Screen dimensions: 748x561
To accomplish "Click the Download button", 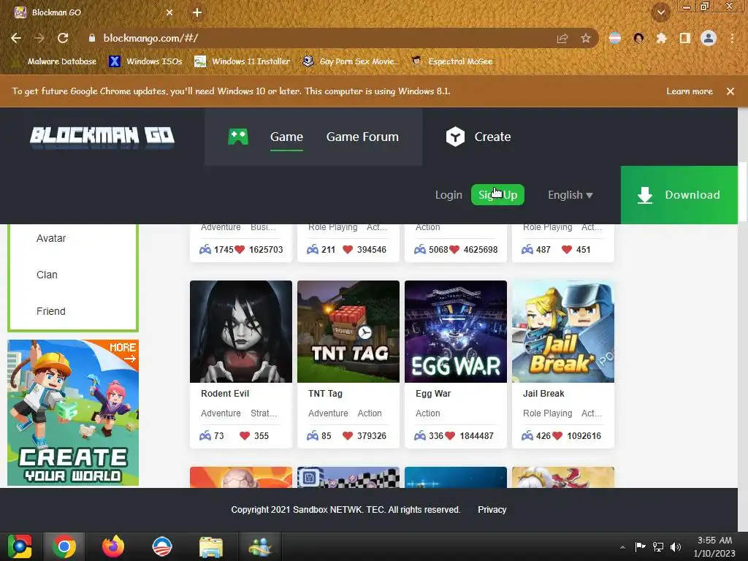I will coord(679,195).
